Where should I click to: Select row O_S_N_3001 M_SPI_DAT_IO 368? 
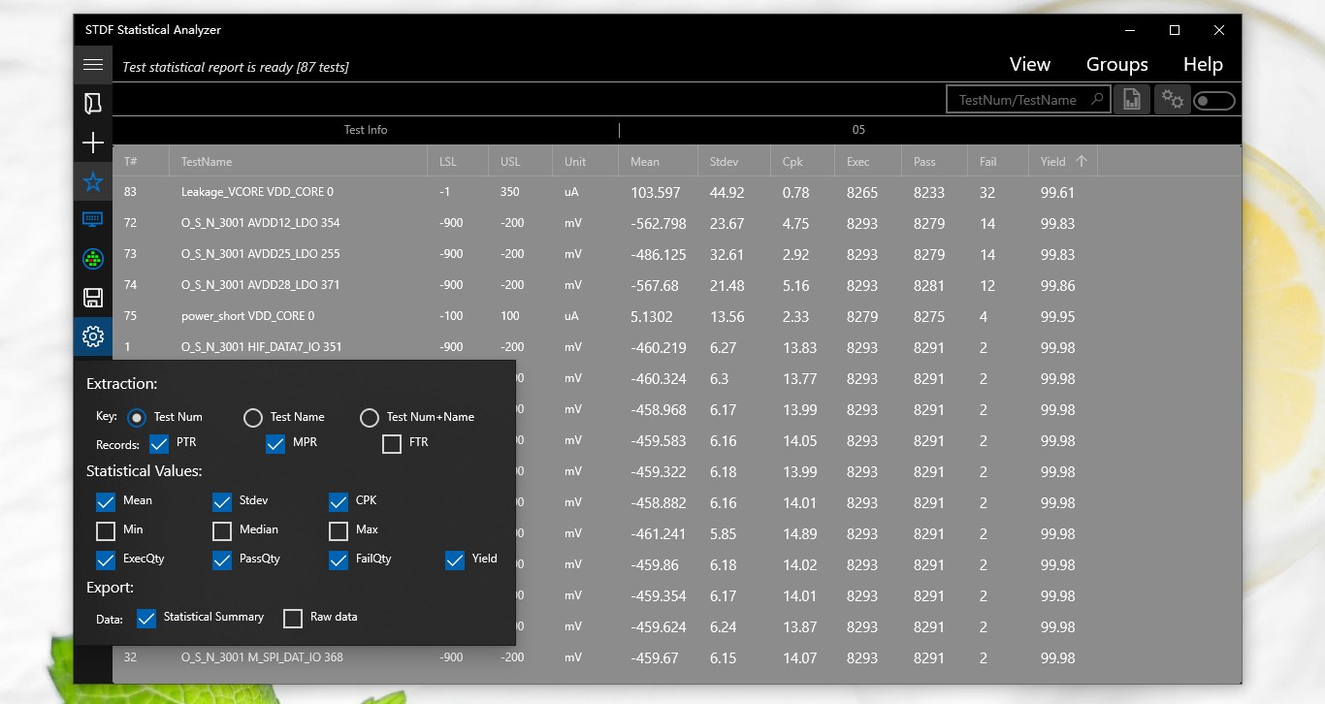[x=677, y=657]
